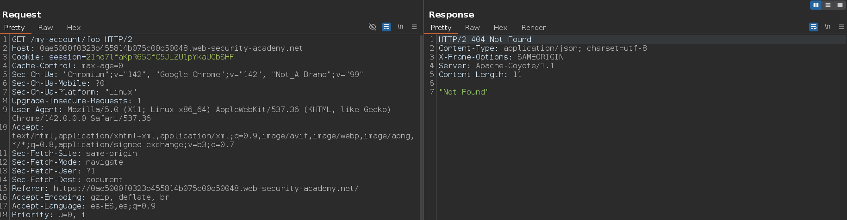Select the Response Raw tab
The image size is (847, 220).
point(472,28)
